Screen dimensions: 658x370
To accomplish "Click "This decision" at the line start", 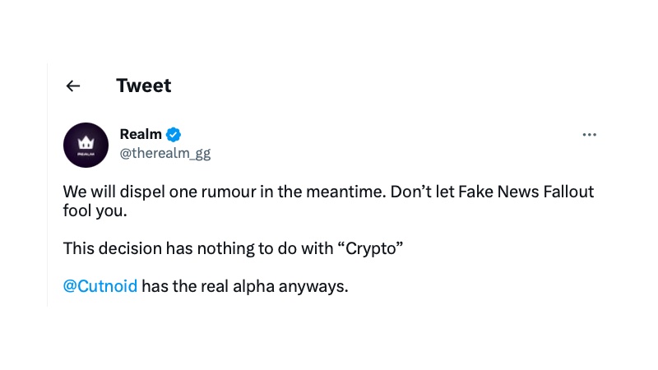I will (x=113, y=248).
